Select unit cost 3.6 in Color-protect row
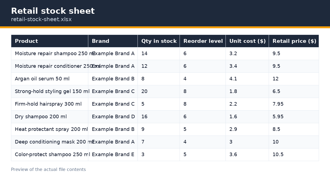Screen dimensions: 330x180 pos(247,155)
